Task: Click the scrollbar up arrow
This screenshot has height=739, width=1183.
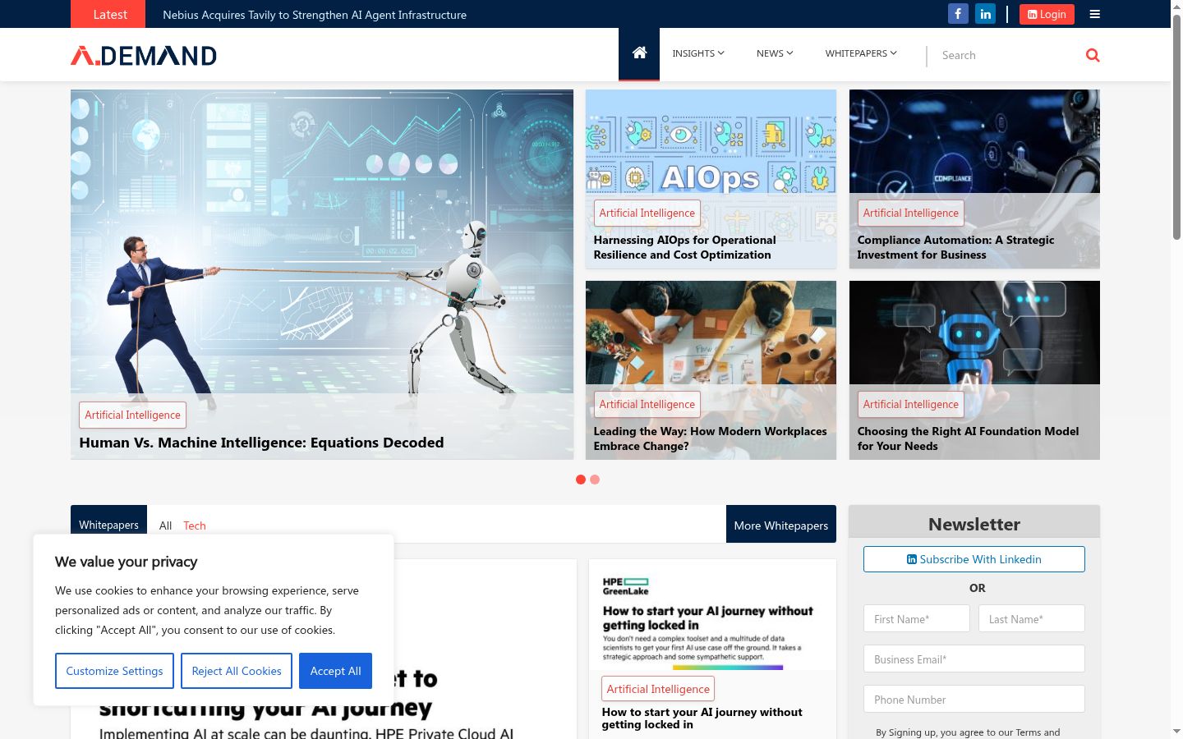Action: tap(1176, 7)
